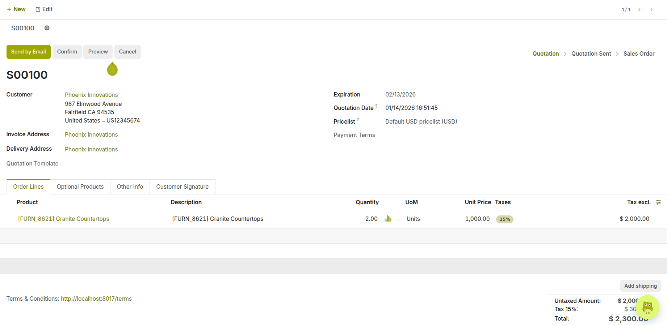Select the Quotation Sent status stage
Image resolution: width=667 pixels, height=326 pixels.
pos(591,53)
